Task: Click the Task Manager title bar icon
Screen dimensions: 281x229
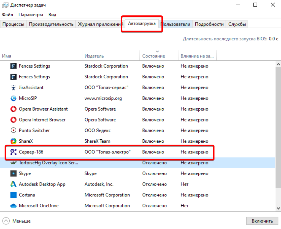Action: (5, 5)
